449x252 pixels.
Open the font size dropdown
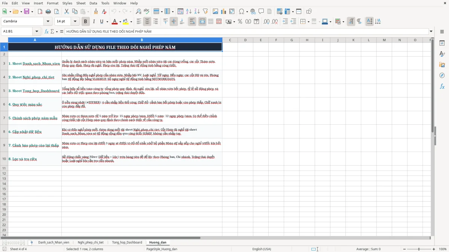[x=75, y=21]
